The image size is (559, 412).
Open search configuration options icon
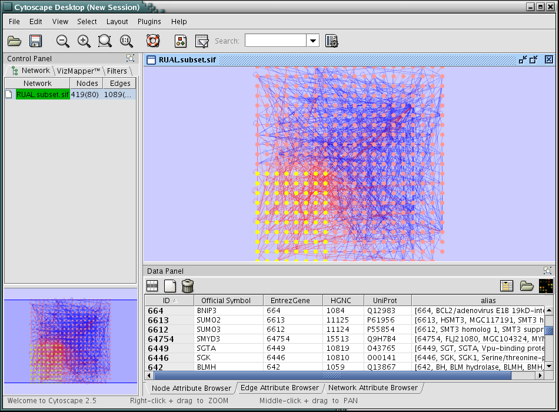click(x=331, y=41)
